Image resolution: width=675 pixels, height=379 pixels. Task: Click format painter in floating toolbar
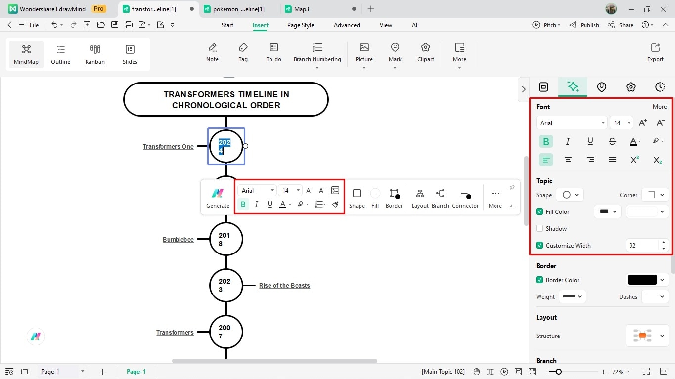pos(335,204)
